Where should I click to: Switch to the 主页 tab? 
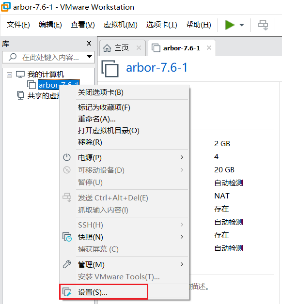click(x=122, y=48)
